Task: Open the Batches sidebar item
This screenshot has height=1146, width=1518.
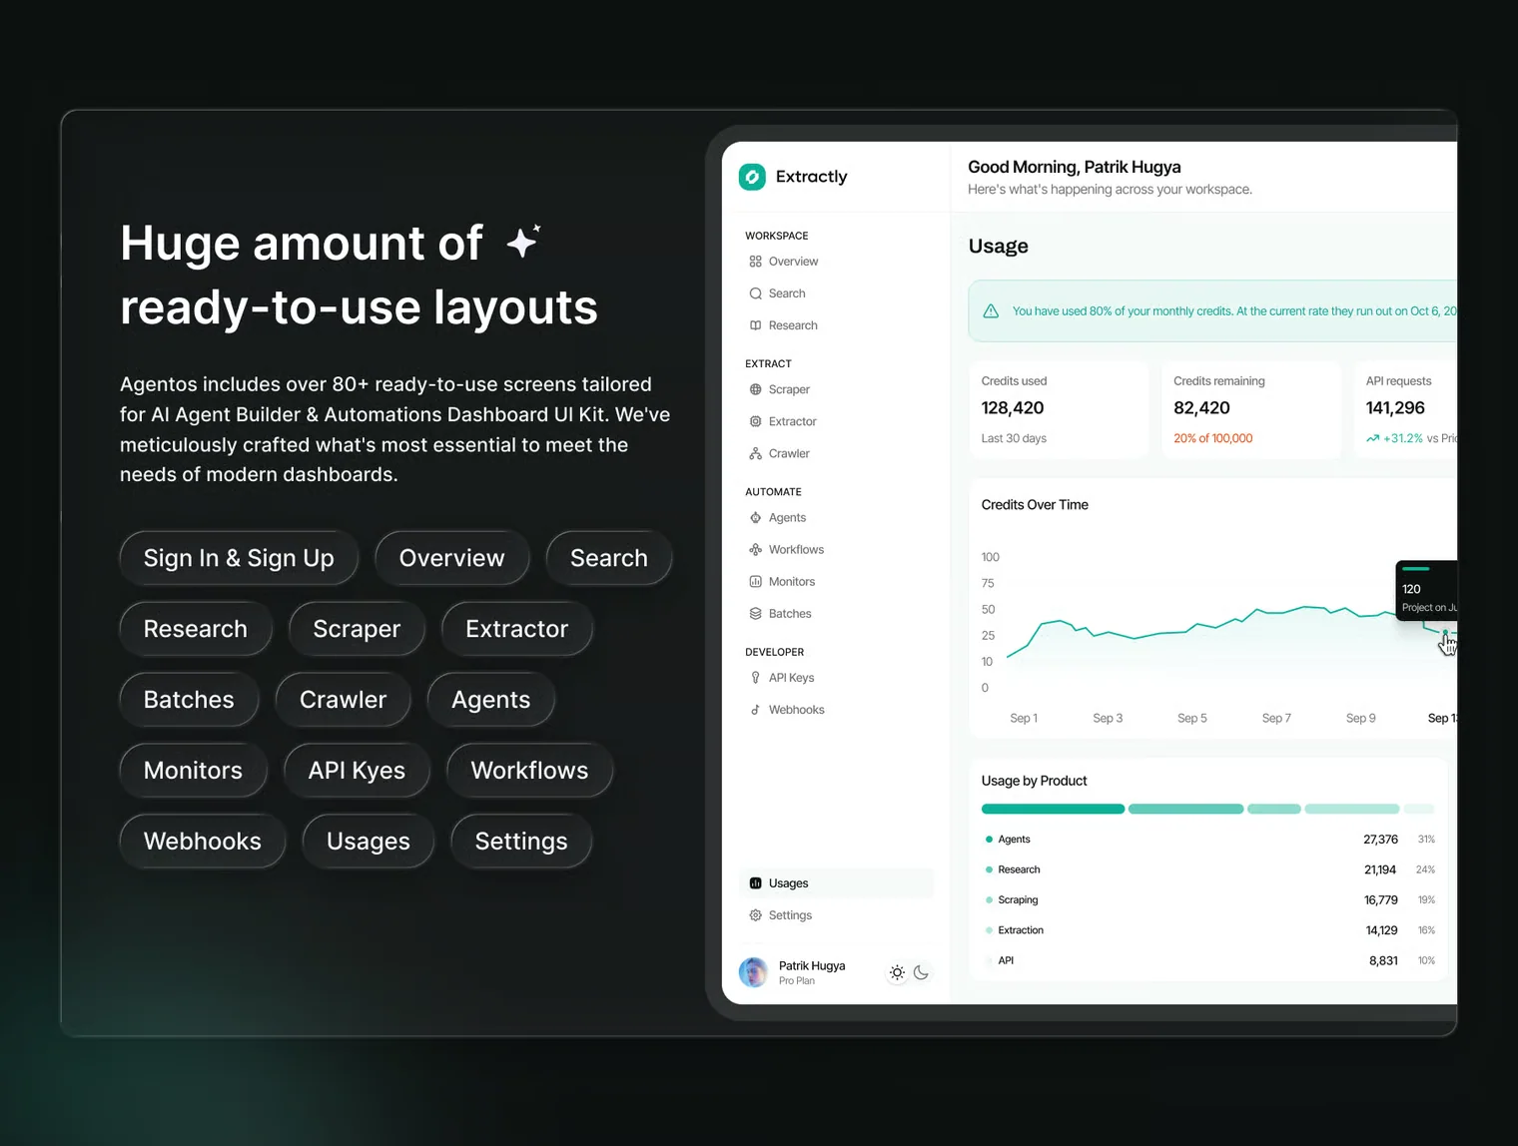Action: tap(837, 613)
